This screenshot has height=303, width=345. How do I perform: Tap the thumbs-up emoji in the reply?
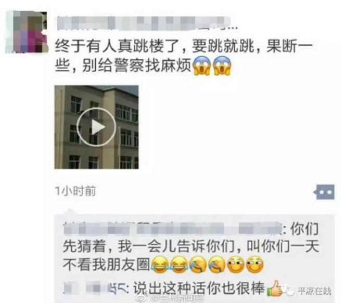(274, 288)
